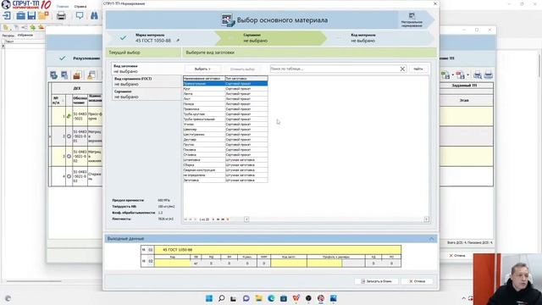Open File Explorer from taskbar

(258, 298)
